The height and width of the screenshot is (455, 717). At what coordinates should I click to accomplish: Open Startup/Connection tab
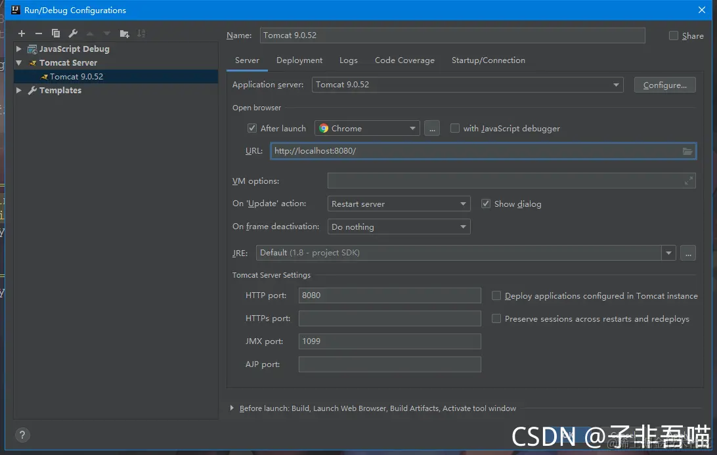[x=489, y=60]
